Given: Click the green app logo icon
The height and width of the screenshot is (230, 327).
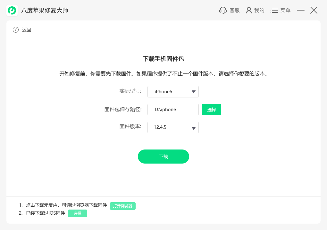Looking at the screenshot, I should (x=12, y=11).
